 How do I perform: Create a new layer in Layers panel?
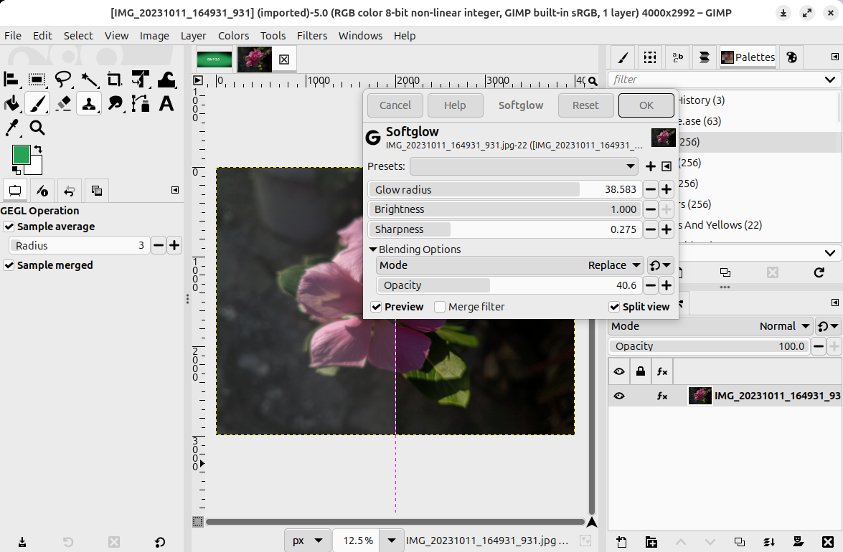(x=621, y=542)
